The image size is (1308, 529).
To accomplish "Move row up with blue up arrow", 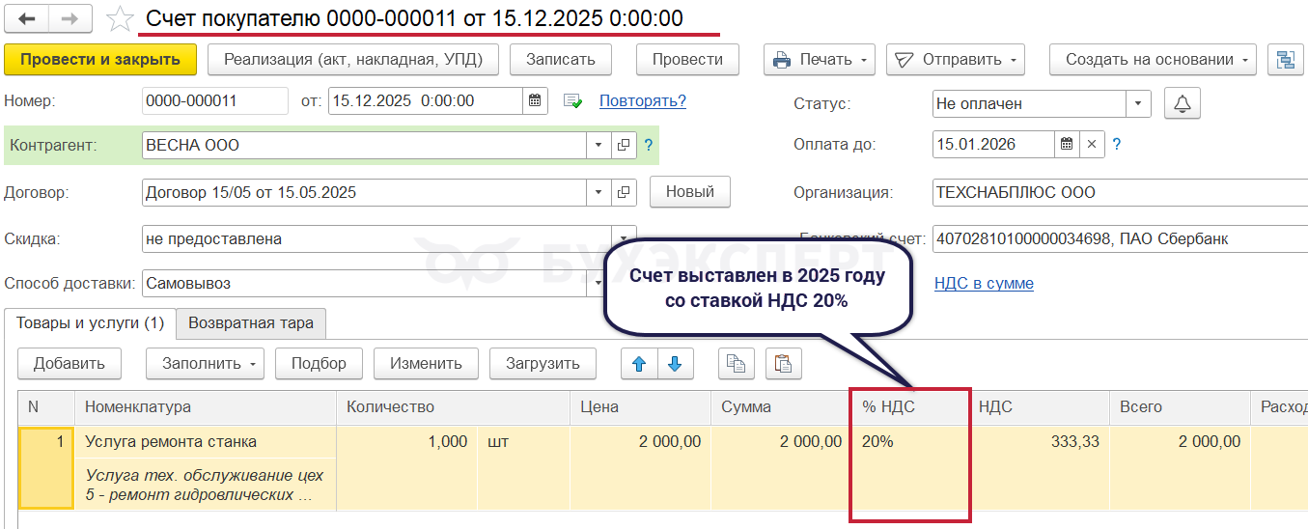I will click(x=638, y=364).
